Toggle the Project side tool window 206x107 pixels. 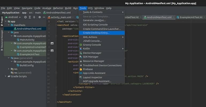point(2,21)
